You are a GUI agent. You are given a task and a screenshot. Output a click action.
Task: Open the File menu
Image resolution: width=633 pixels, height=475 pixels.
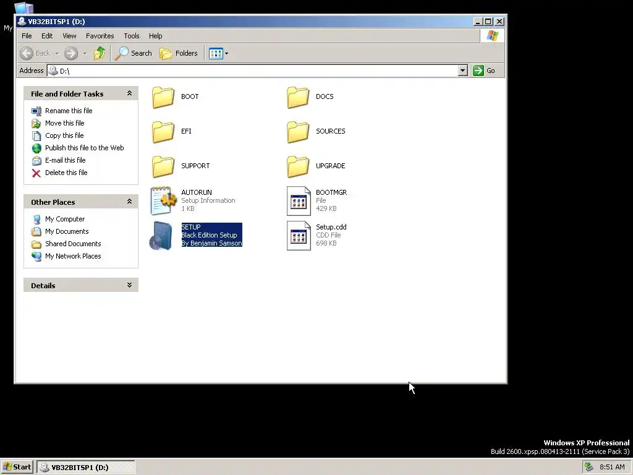(27, 36)
